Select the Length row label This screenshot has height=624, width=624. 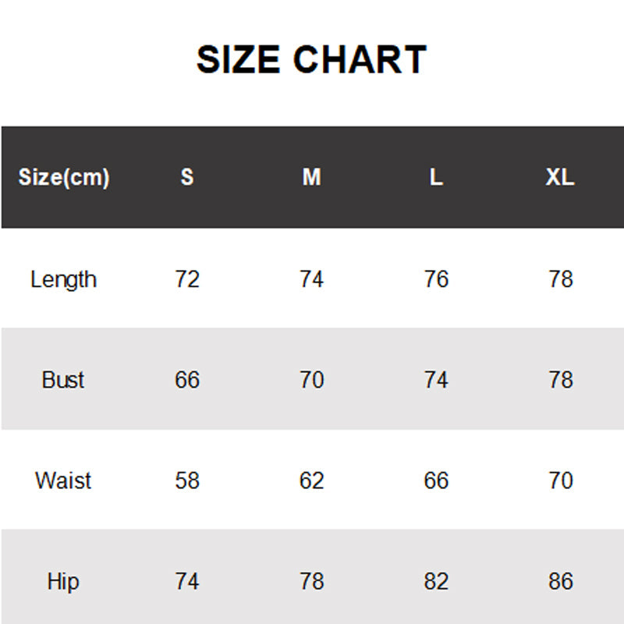[64, 279]
